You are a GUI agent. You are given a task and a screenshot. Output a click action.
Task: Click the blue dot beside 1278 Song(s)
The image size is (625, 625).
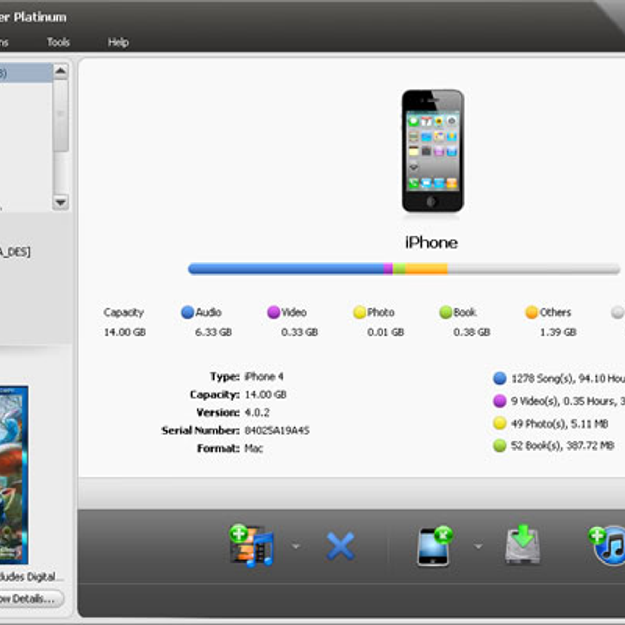(500, 378)
